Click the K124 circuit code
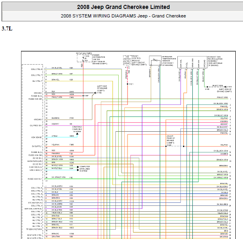Viewport: 243px width, 239px height. (72, 201)
